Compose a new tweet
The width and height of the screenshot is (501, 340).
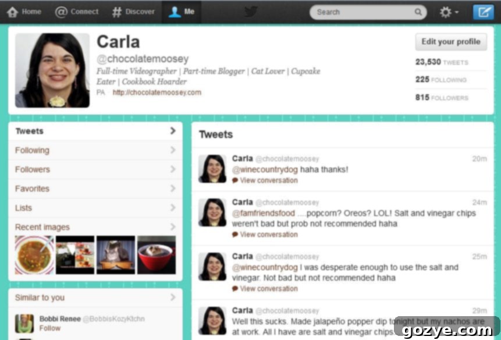484,12
